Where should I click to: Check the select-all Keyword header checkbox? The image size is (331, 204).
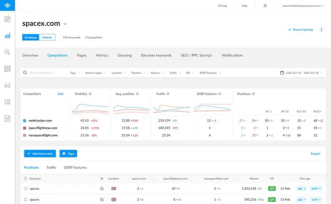[26, 178]
